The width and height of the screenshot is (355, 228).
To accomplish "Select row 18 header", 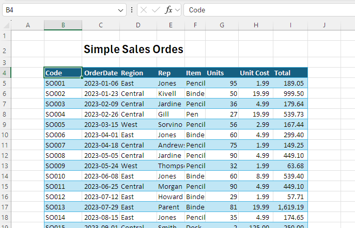I will click(x=5, y=217).
